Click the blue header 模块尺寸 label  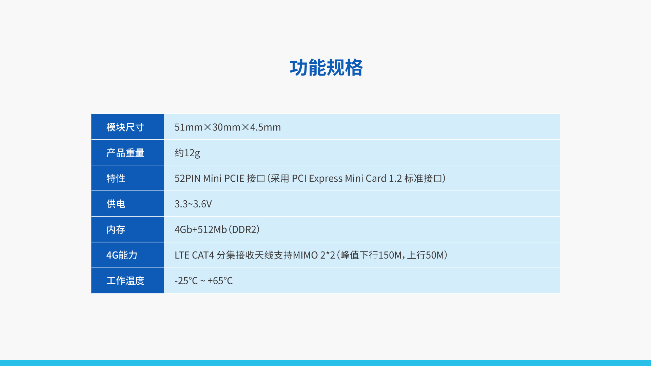click(127, 127)
